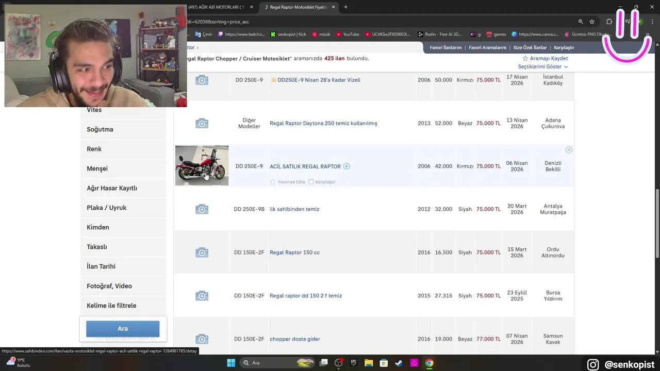Expand the Kimden filter
The image size is (660, 371).
click(x=123, y=227)
